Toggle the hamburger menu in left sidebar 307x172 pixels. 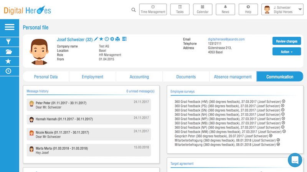[9, 27]
